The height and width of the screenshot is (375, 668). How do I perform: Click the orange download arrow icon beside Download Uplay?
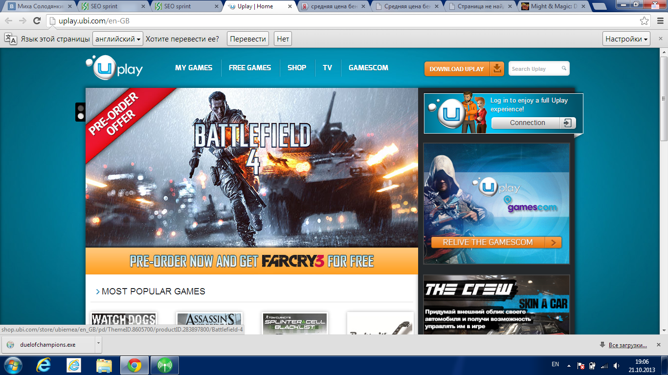tap(497, 69)
